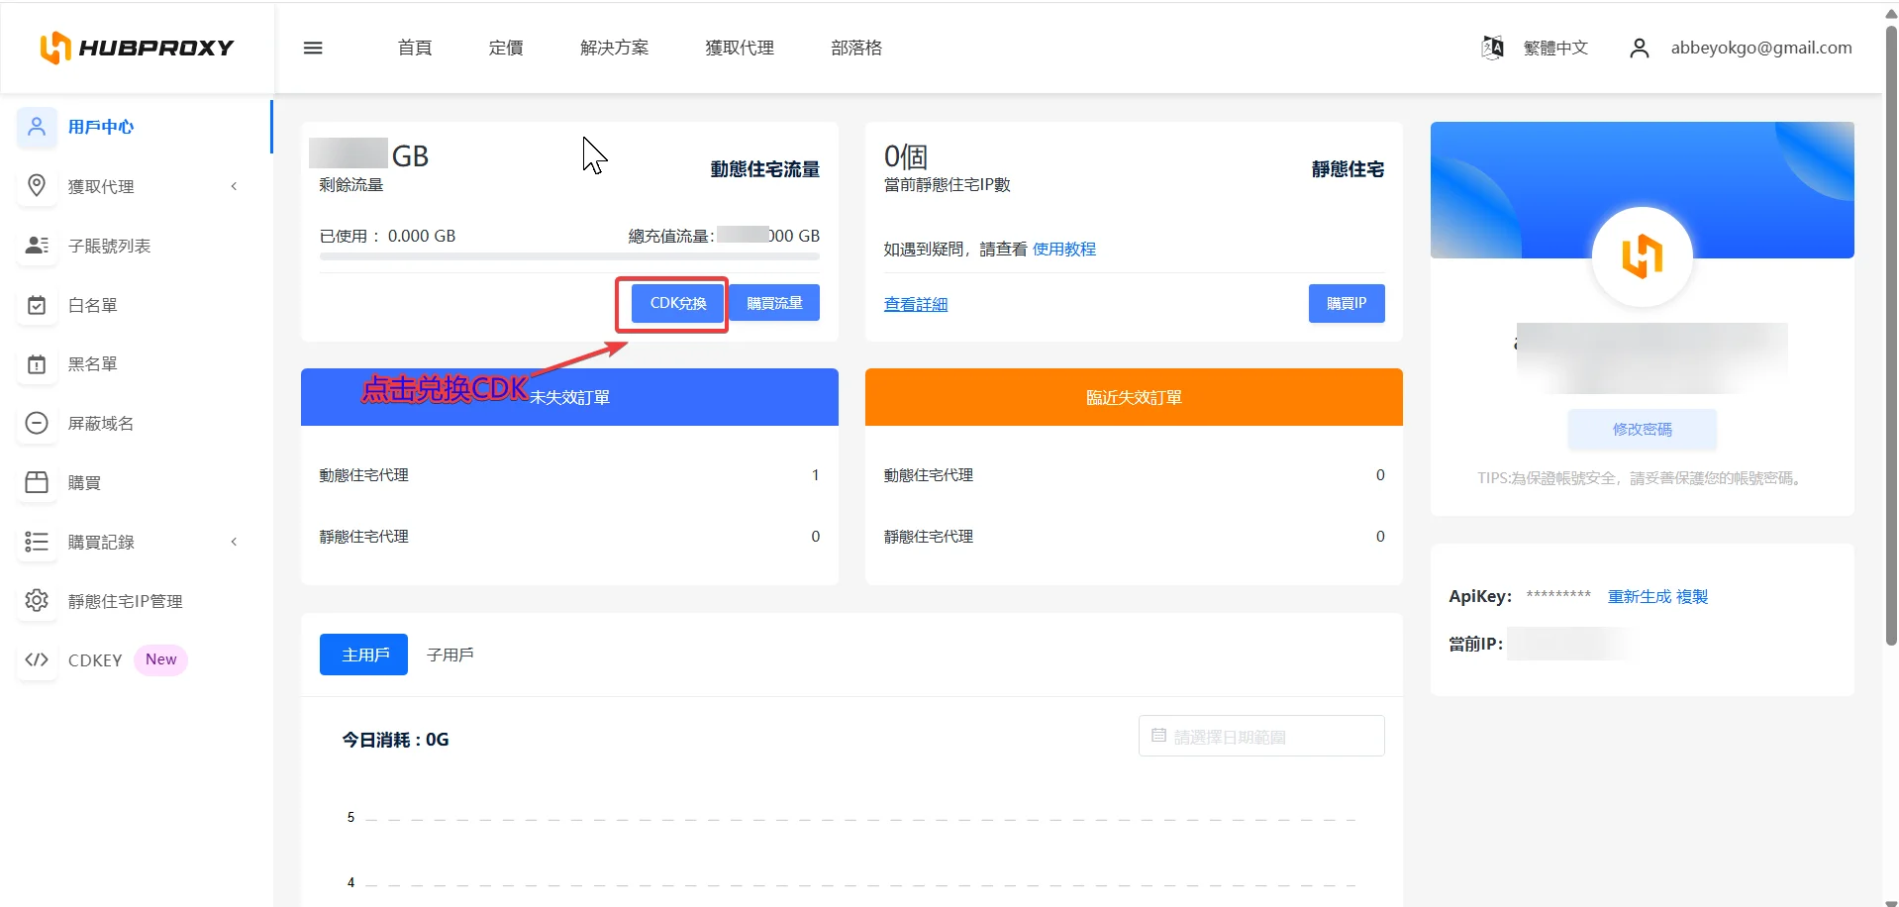Click the 黑名單 calendar-alert icon
This screenshot has height=907, width=1899.
(37, 364)
